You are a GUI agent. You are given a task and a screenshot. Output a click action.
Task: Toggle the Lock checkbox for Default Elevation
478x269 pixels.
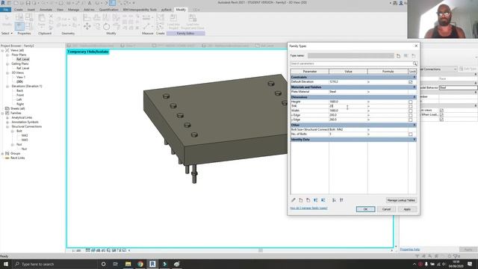(x=410, y=81)
